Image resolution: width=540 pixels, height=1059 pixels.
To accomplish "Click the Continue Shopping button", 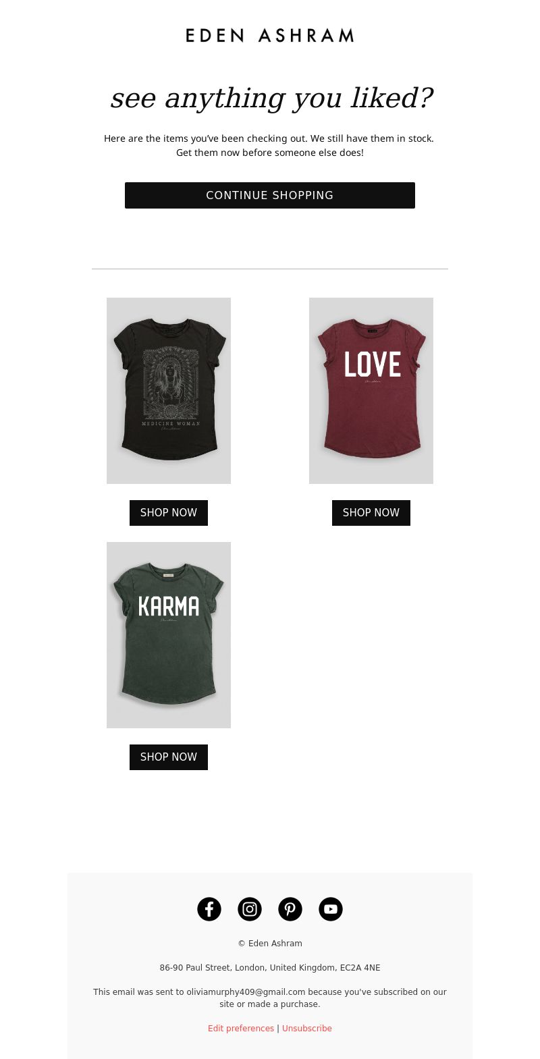I will [x=270, y=195].
